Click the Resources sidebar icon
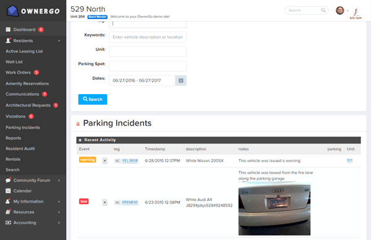The height and width of the screenshot is (240, 371). (8, 212)
